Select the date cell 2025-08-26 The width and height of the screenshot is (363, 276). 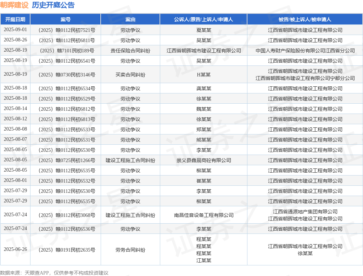pos(15,40)
